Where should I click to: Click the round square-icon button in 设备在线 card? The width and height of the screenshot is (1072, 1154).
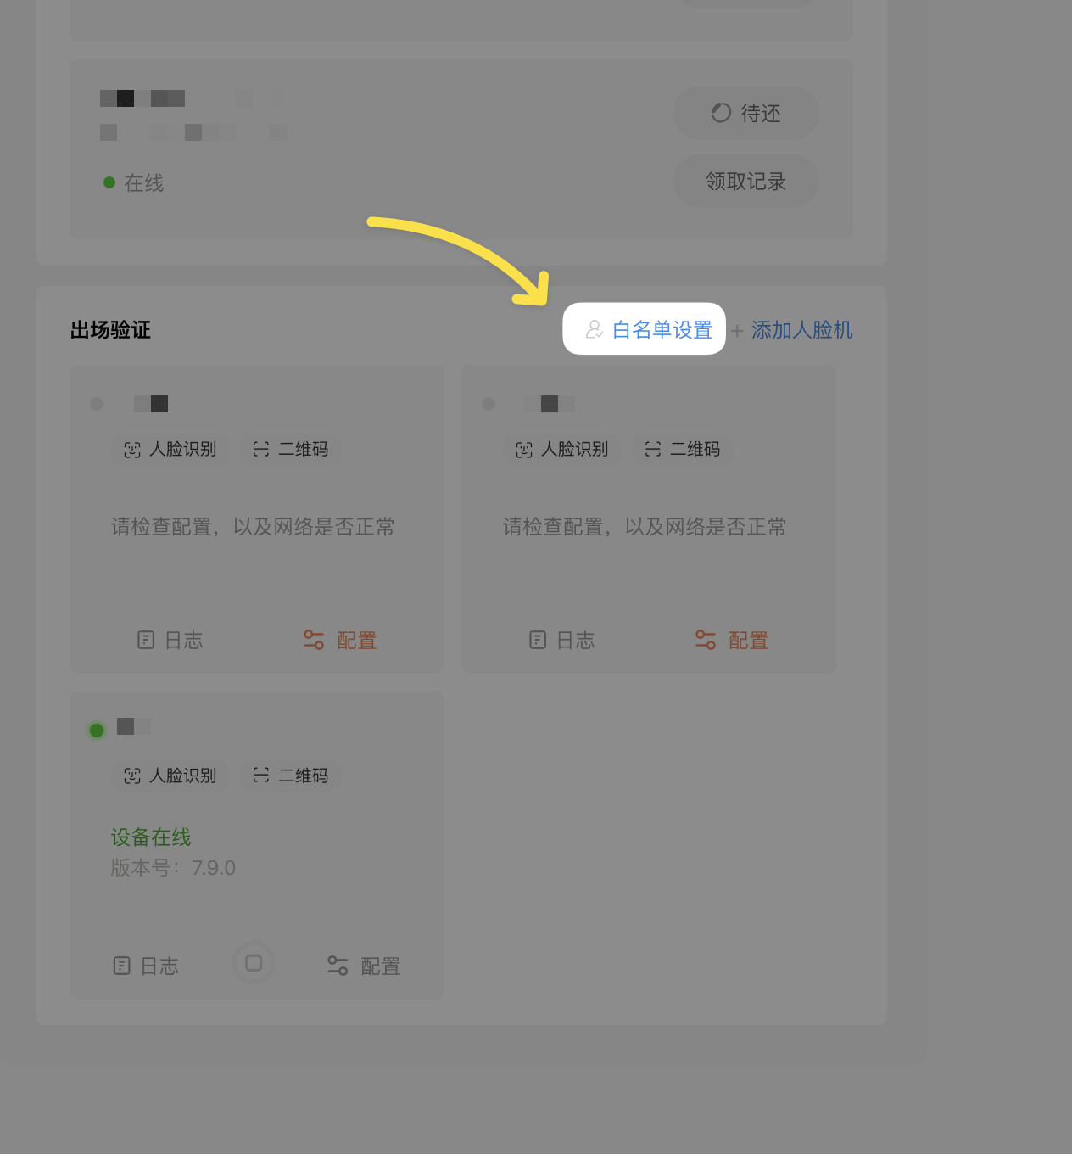[x=254, y=963]
